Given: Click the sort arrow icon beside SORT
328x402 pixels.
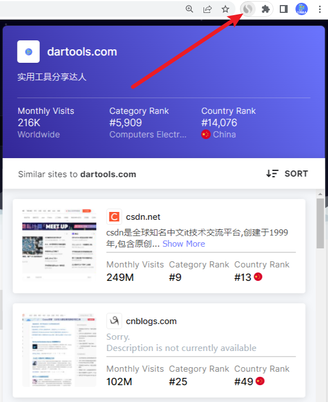Looking at the screenshot, I should 272,174.
